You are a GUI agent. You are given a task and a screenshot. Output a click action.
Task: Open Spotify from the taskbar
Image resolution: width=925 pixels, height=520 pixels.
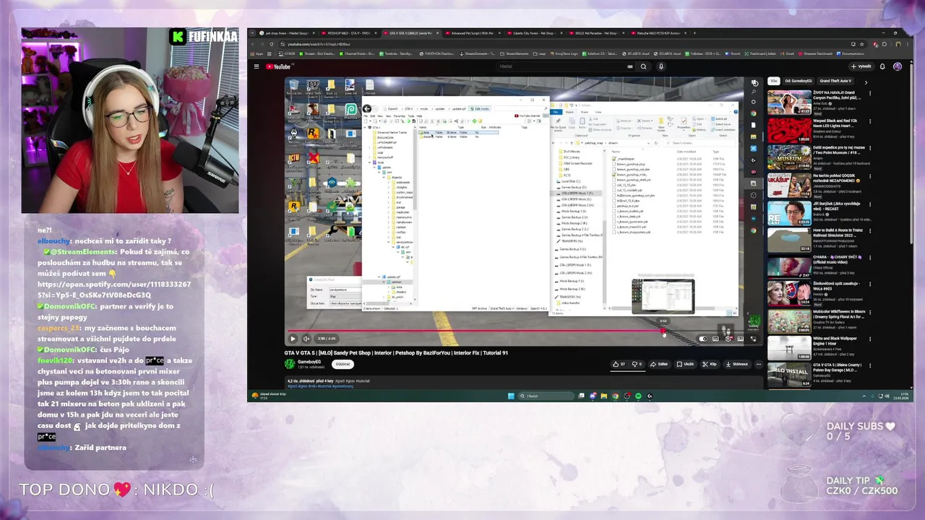tap(638, 396)
